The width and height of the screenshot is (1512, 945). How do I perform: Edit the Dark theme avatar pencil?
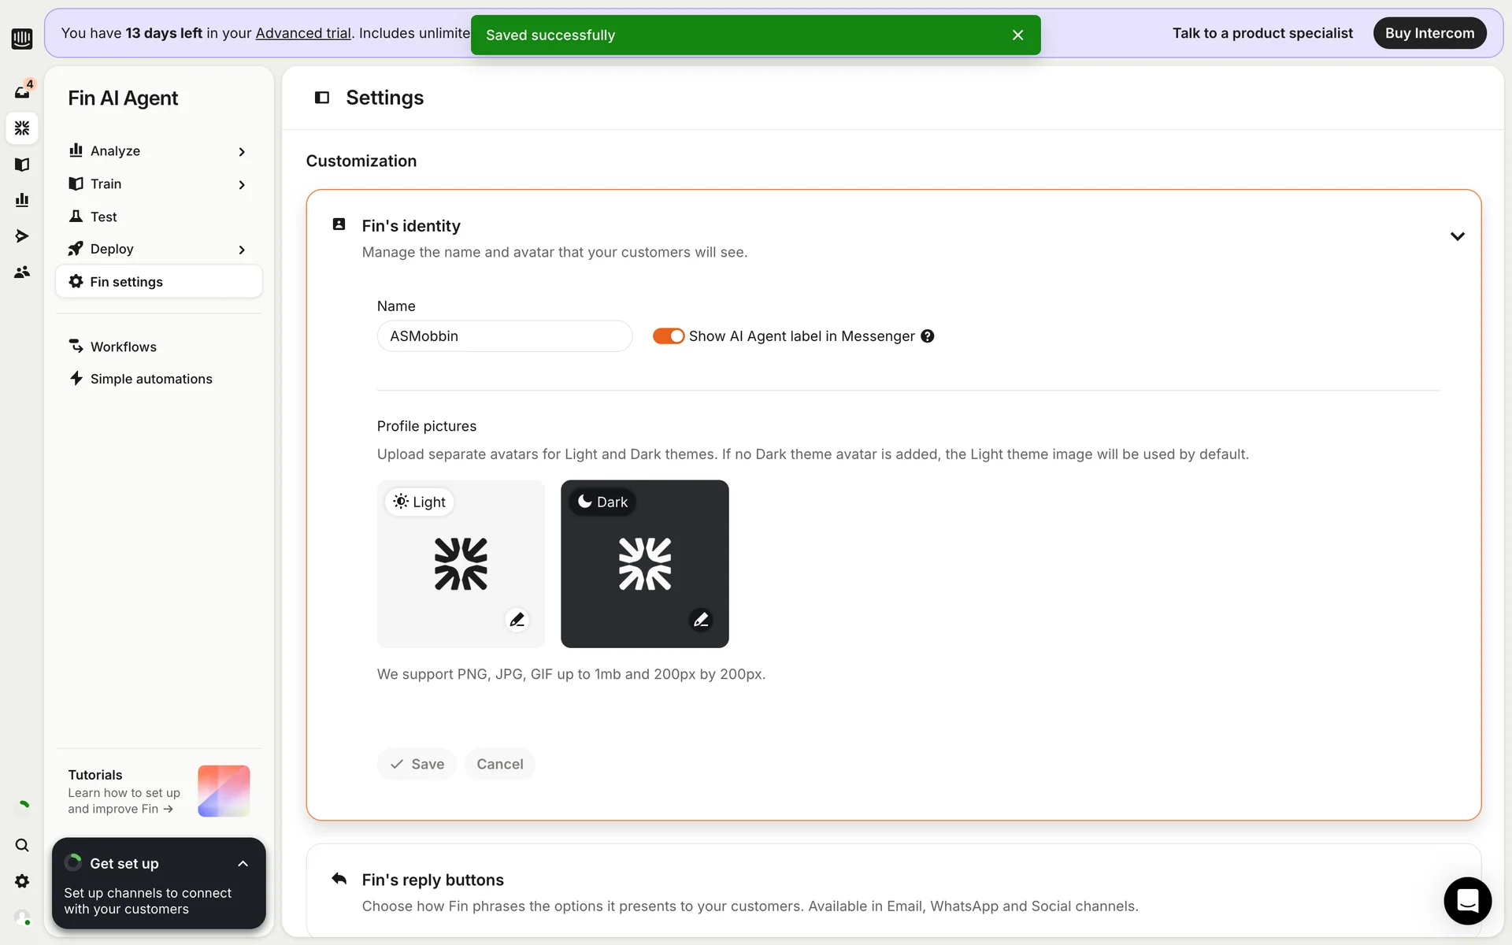pyautogui.click(x=701, y=620)
